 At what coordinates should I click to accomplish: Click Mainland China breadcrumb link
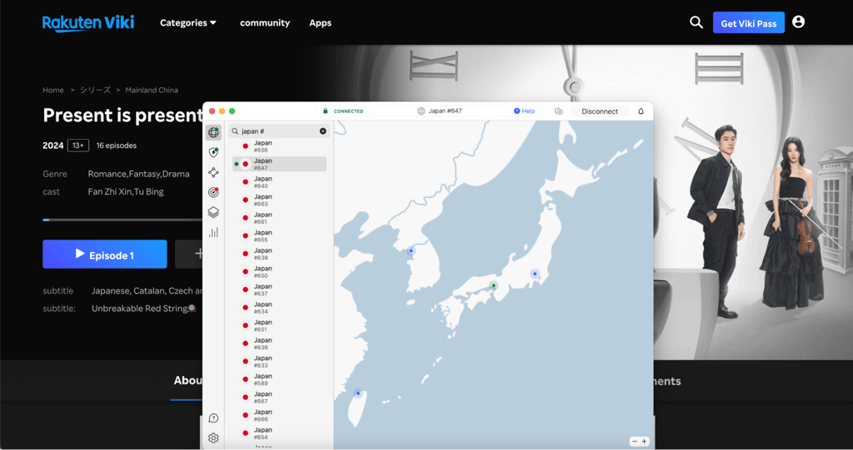click(x=152, y=90)
